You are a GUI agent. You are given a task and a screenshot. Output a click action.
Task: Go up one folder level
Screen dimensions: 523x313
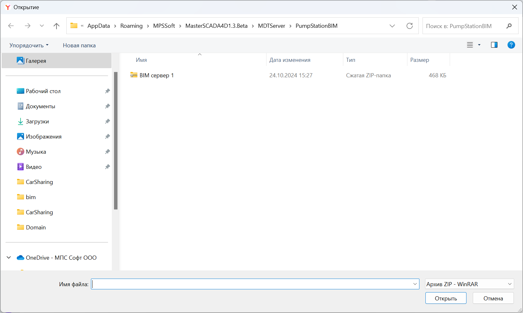point(57,26)
